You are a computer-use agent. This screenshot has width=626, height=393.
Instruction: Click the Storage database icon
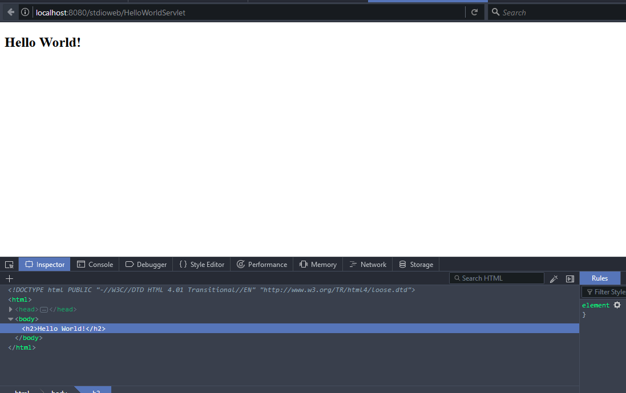pos(402,264)
